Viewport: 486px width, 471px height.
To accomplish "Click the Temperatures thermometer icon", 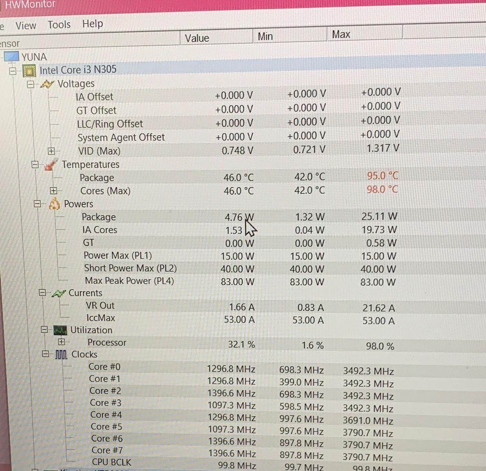I will coord(51,164).
